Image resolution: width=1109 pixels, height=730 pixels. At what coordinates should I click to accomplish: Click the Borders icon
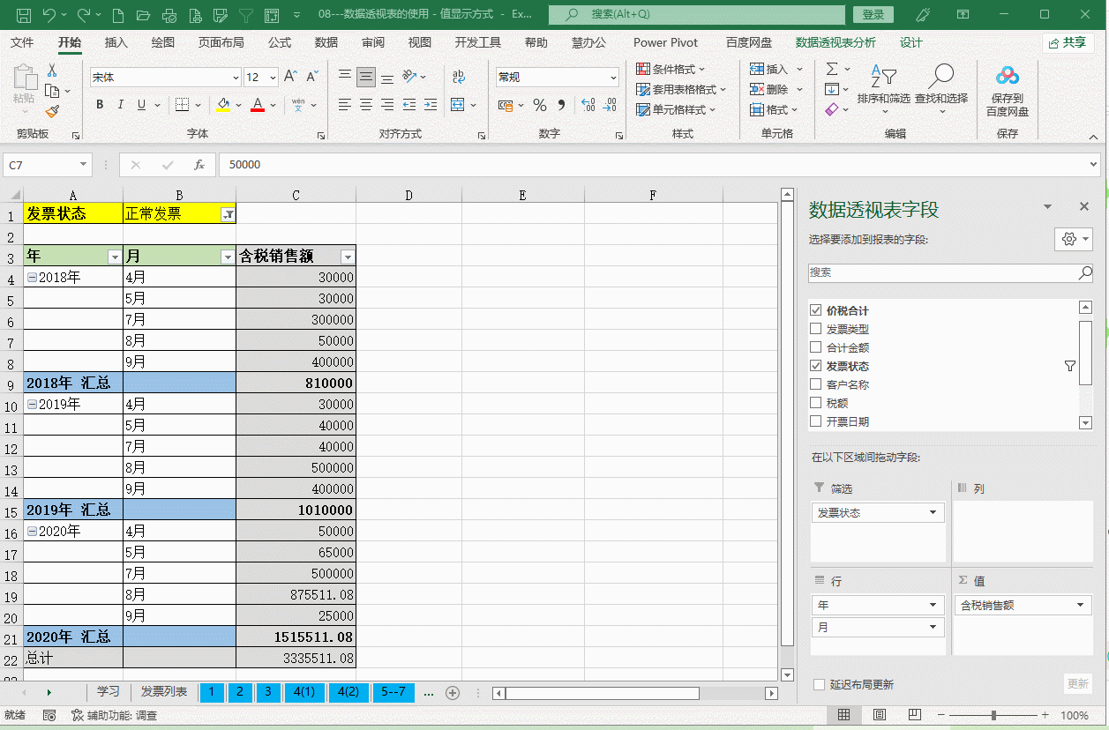183,105
